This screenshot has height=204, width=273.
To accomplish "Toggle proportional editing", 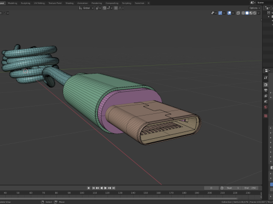I will click(116, 8).
